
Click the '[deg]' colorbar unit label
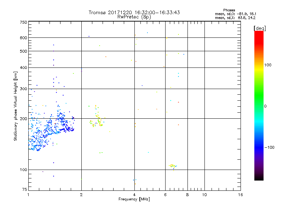(x=260, y=28)
